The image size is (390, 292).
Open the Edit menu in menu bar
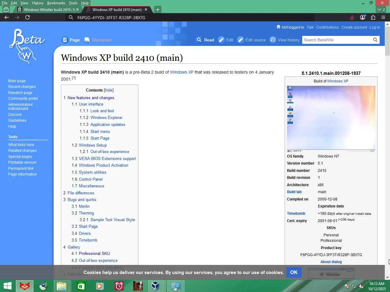point(14,3)
